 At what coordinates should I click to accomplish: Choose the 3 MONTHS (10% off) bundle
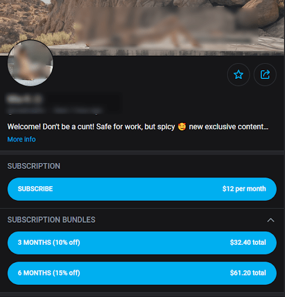coord(142,242)
